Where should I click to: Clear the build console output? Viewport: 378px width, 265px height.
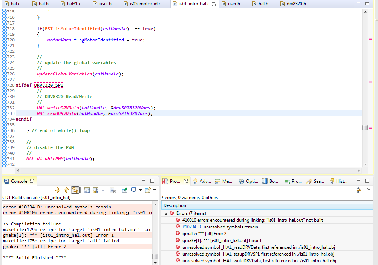(112, 190)
